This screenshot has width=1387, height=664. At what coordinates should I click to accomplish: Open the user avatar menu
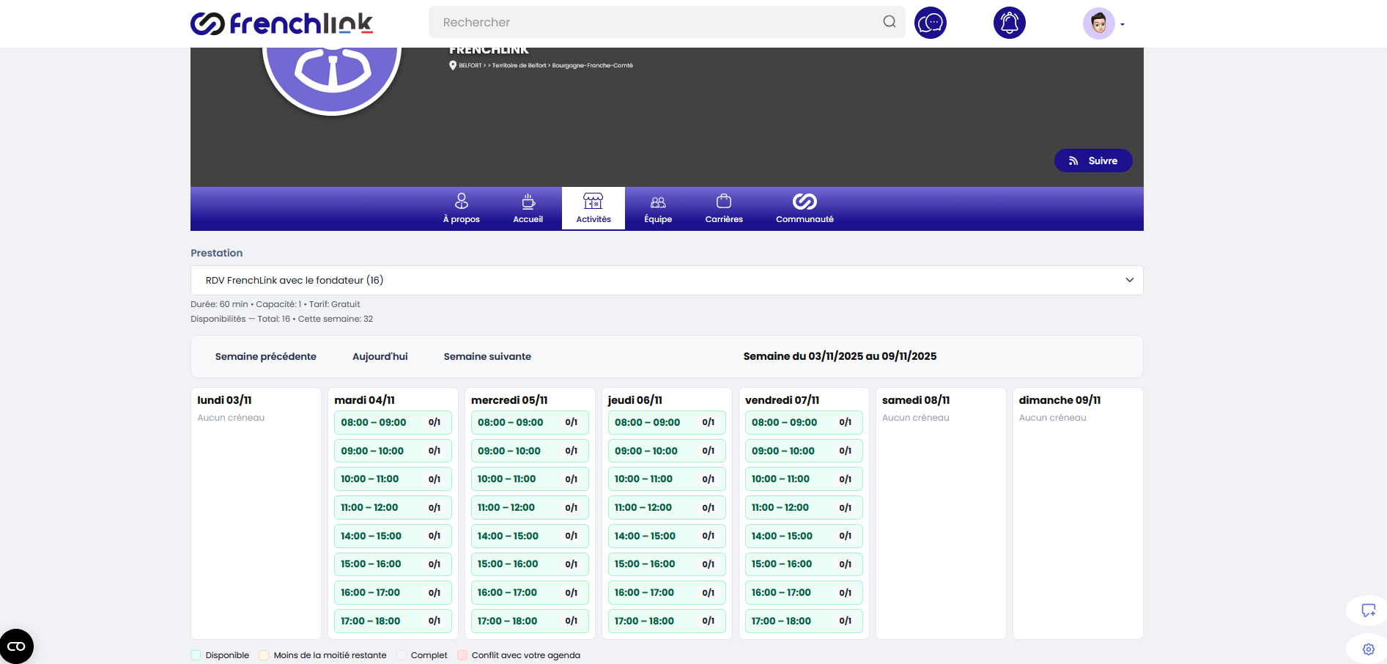1098,23
